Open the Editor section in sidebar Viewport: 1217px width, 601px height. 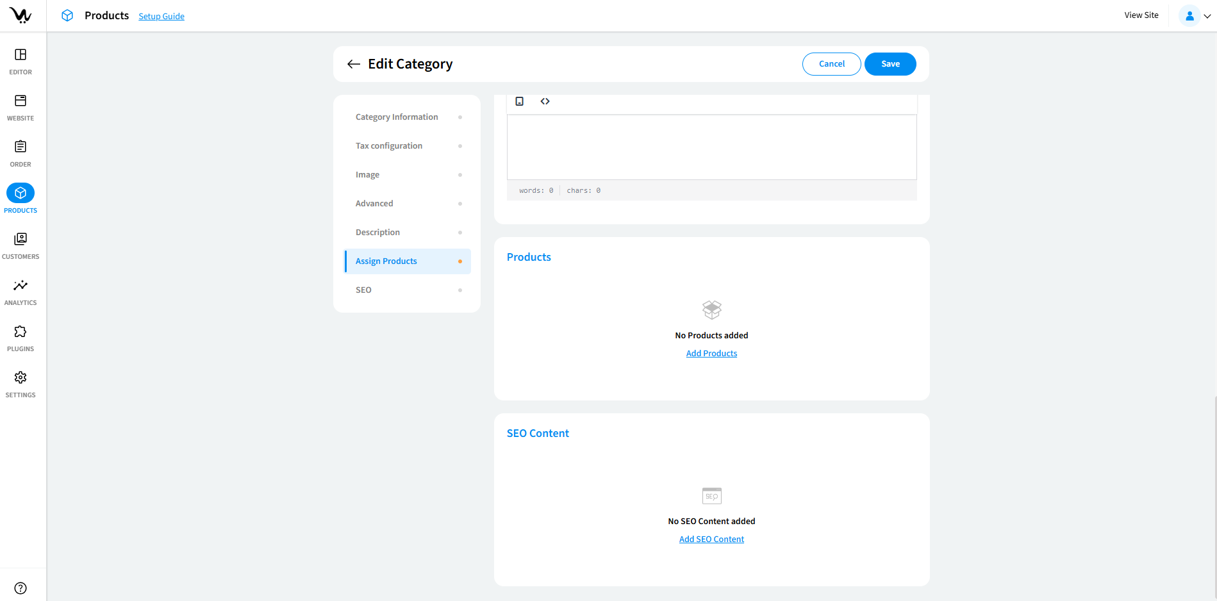[21, 55]
